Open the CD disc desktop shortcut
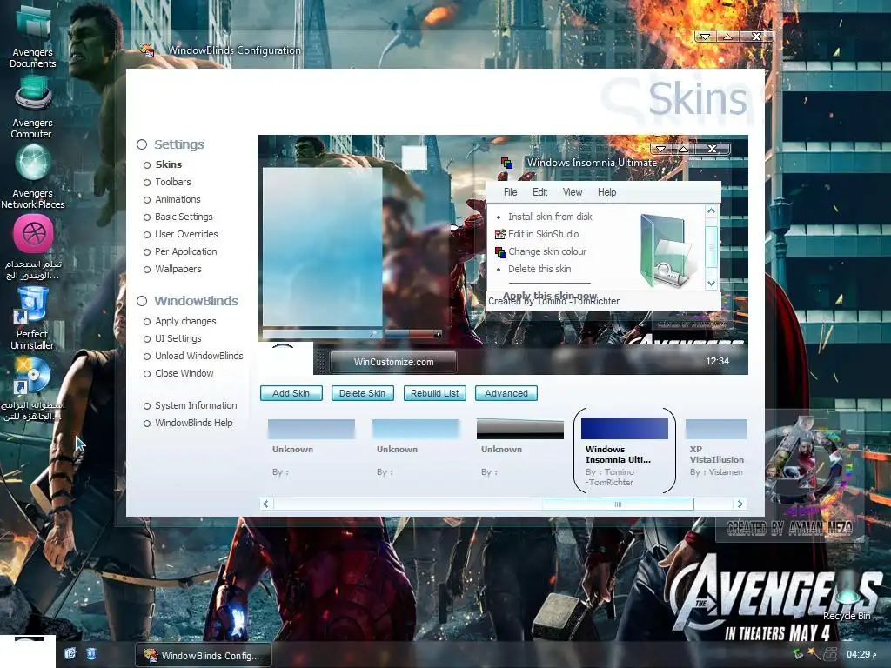 tap(31, 375)
